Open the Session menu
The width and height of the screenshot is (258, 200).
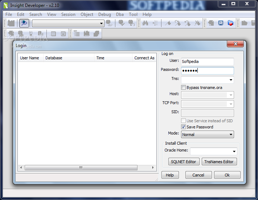coord(68,14)
